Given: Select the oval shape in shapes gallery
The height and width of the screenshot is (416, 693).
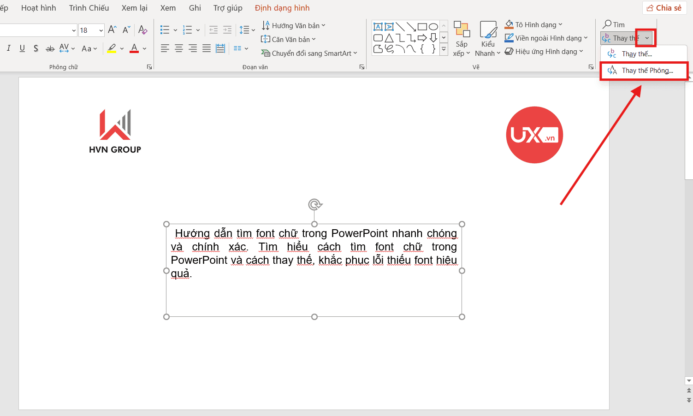Looking at the screenshot, I should [433, 27].
